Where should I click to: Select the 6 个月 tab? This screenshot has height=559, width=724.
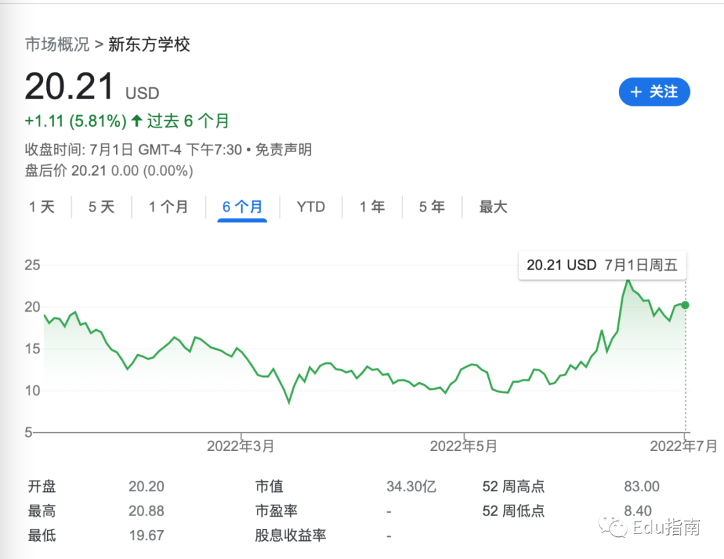242,207
